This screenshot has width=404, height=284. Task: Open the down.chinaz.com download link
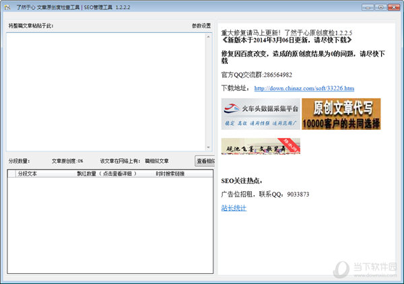coord(304,88)
